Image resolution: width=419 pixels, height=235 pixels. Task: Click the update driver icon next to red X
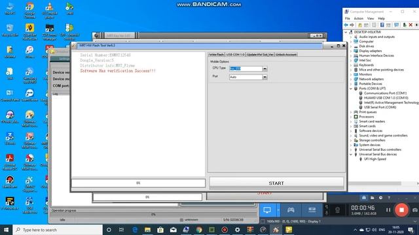[x=405, y=25]
